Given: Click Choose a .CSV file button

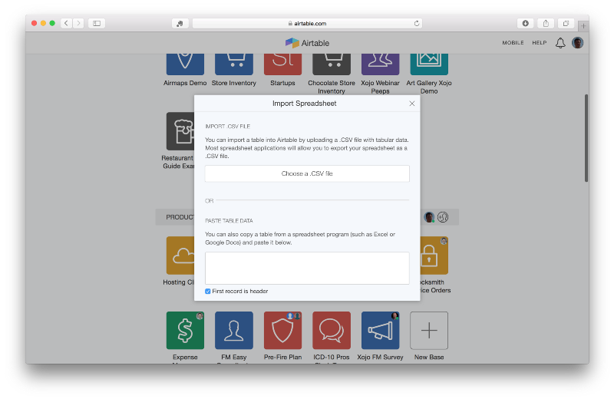Looking at the screenshot, I should (x=307, y=173).
